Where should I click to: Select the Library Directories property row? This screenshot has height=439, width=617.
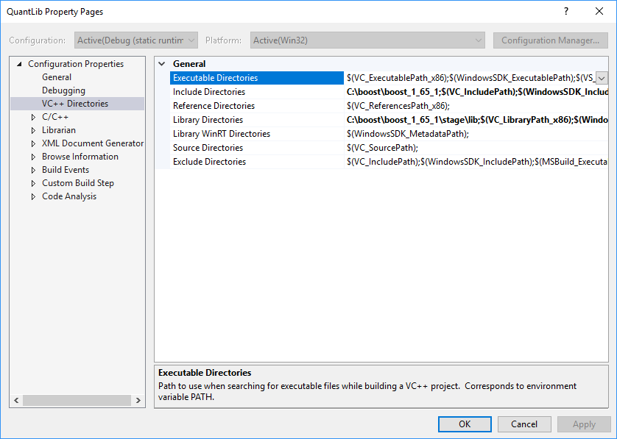coord(208,120)
